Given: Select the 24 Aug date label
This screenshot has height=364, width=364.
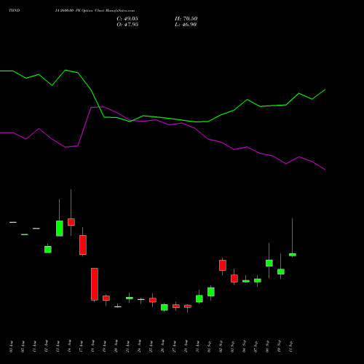Looking at the screenshot, I should click(x=139, y=347).
